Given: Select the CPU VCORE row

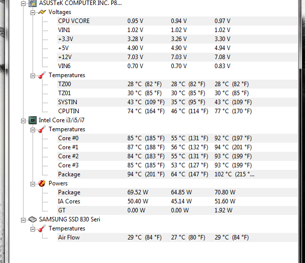Looking at the screenshot, I should pyautogui.click(x=177, y=21).
